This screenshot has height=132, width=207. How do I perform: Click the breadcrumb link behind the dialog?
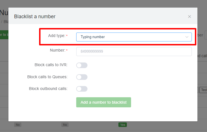(6, 22)
